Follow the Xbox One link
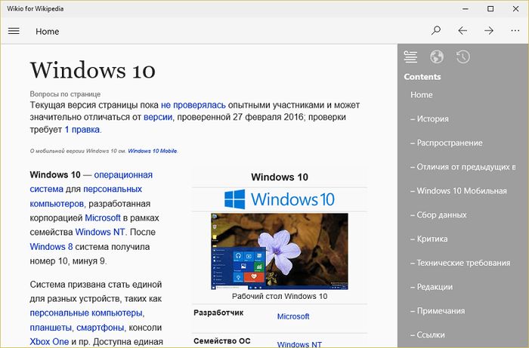This screenshot has width=529, height=348. [49, 342]
